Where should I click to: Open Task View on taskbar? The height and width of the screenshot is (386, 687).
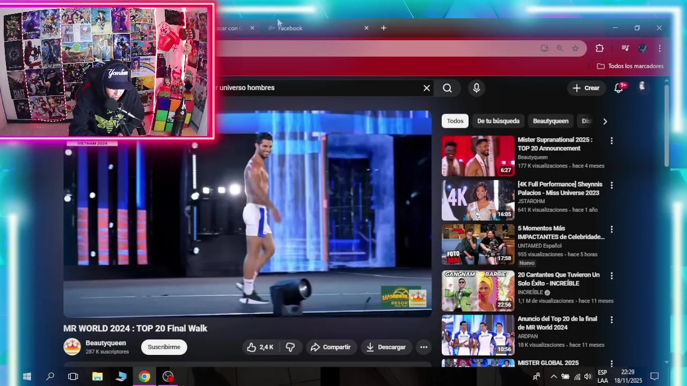point(73,376)
